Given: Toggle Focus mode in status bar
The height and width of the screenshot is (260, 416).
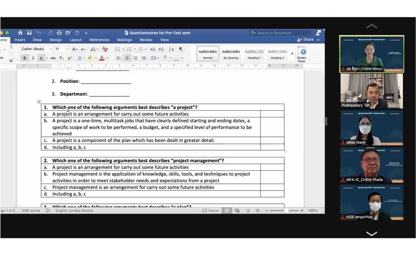Looking at the screenshot, I should click(x=210, y=211).
